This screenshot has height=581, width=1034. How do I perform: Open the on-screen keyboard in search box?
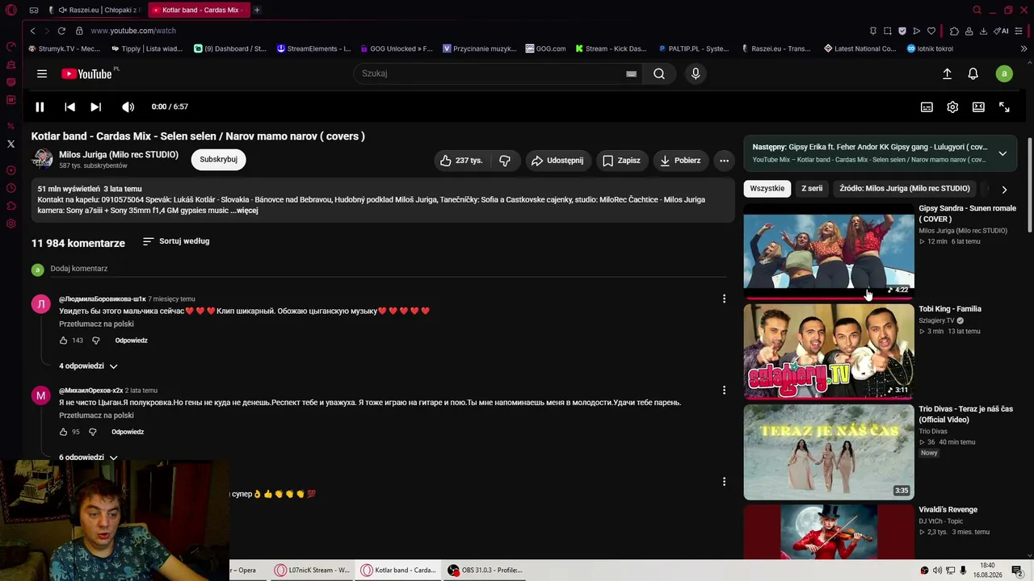click(632, 73)
